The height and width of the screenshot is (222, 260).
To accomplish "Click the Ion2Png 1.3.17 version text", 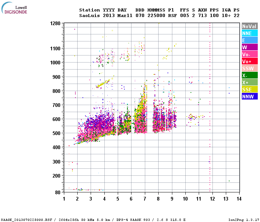I will [244, 220].
